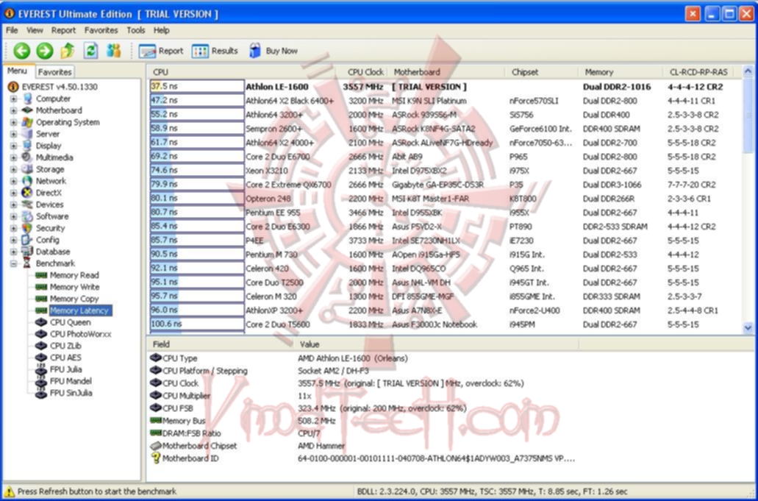Click the results list scroll down arrow

[748, 327]
